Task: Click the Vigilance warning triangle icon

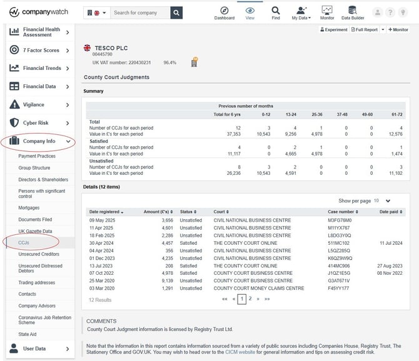Action: pos(14,104)
